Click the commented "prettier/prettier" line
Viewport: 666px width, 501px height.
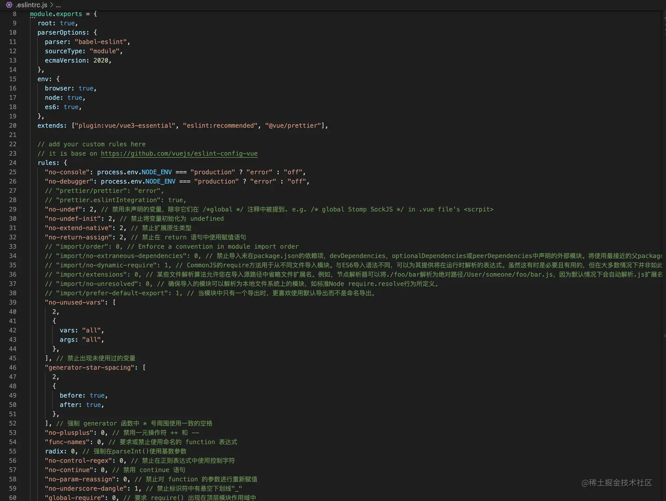104,190
